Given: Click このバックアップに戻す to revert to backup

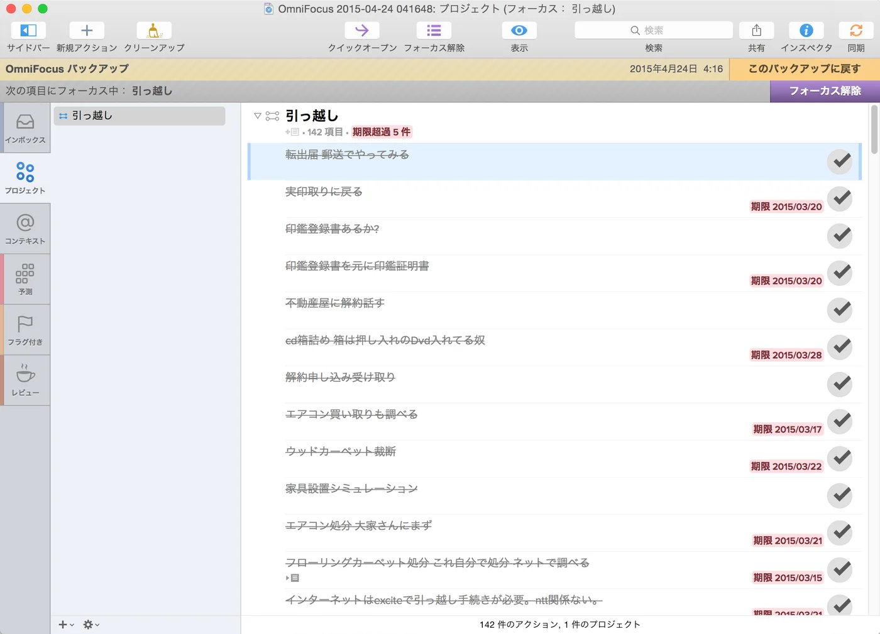Looking at the screenshot, I should click(x=805, y=69).
